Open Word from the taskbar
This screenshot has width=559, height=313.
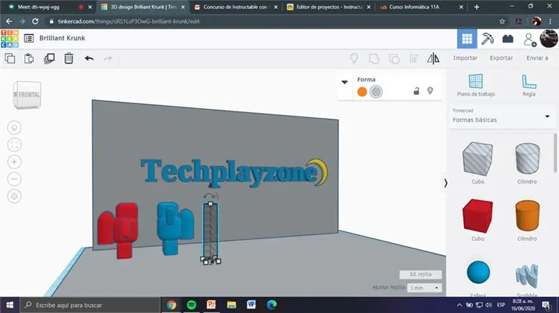tap(252, 305)
